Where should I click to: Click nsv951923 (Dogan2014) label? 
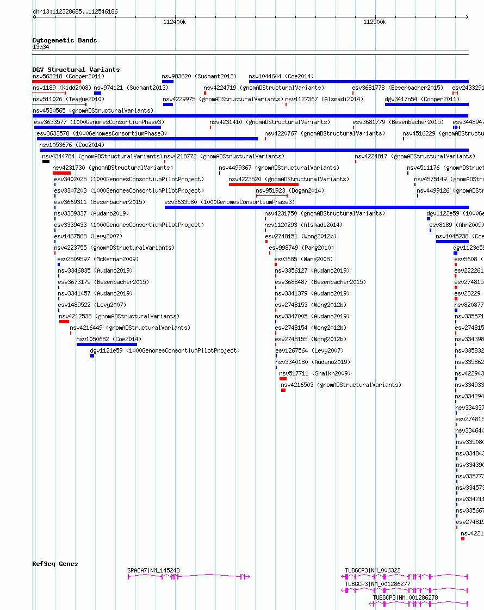pos(290,190)
